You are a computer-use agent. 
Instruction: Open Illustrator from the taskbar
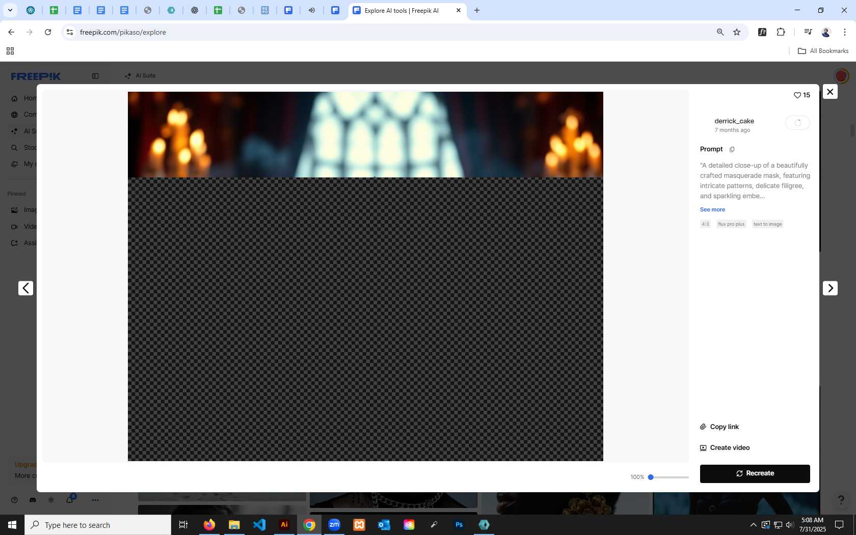click(284, 525)
